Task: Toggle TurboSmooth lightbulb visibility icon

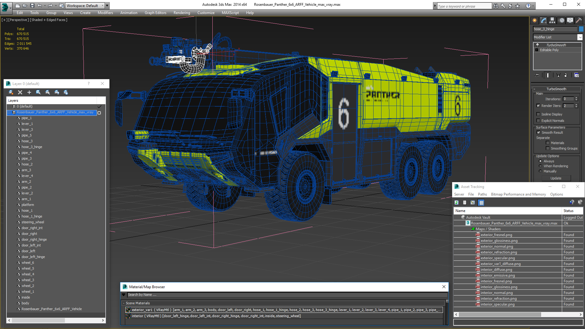Action: point(537,45)
